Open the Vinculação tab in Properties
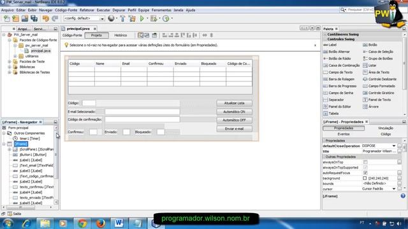408x229 pixels. pos(385,128)
